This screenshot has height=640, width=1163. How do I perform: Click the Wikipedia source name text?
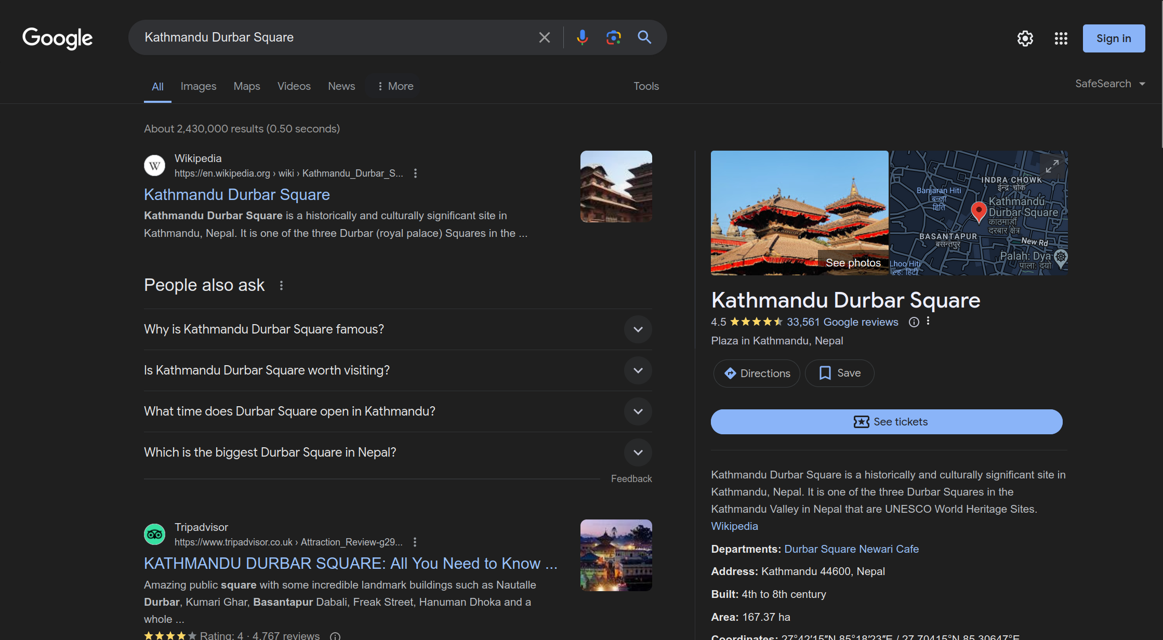[198, 158]
